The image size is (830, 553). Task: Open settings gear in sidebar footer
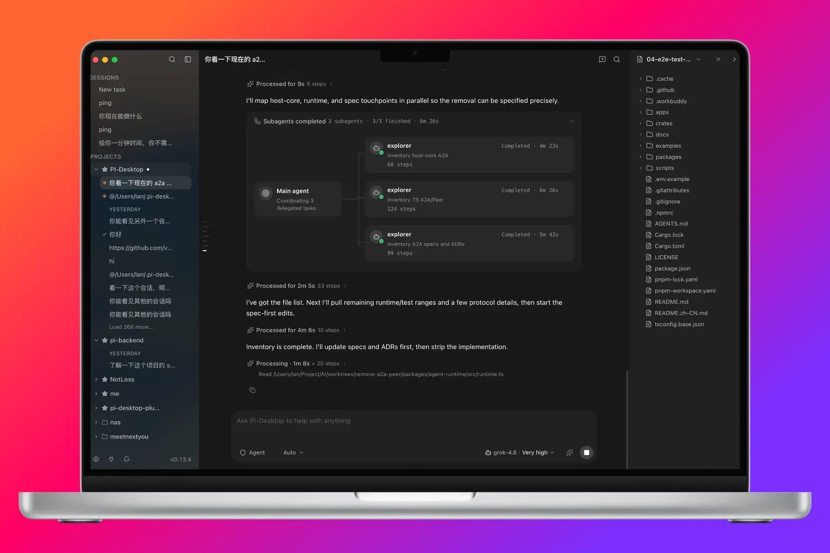pyautogui.click(x=96, y=459)
